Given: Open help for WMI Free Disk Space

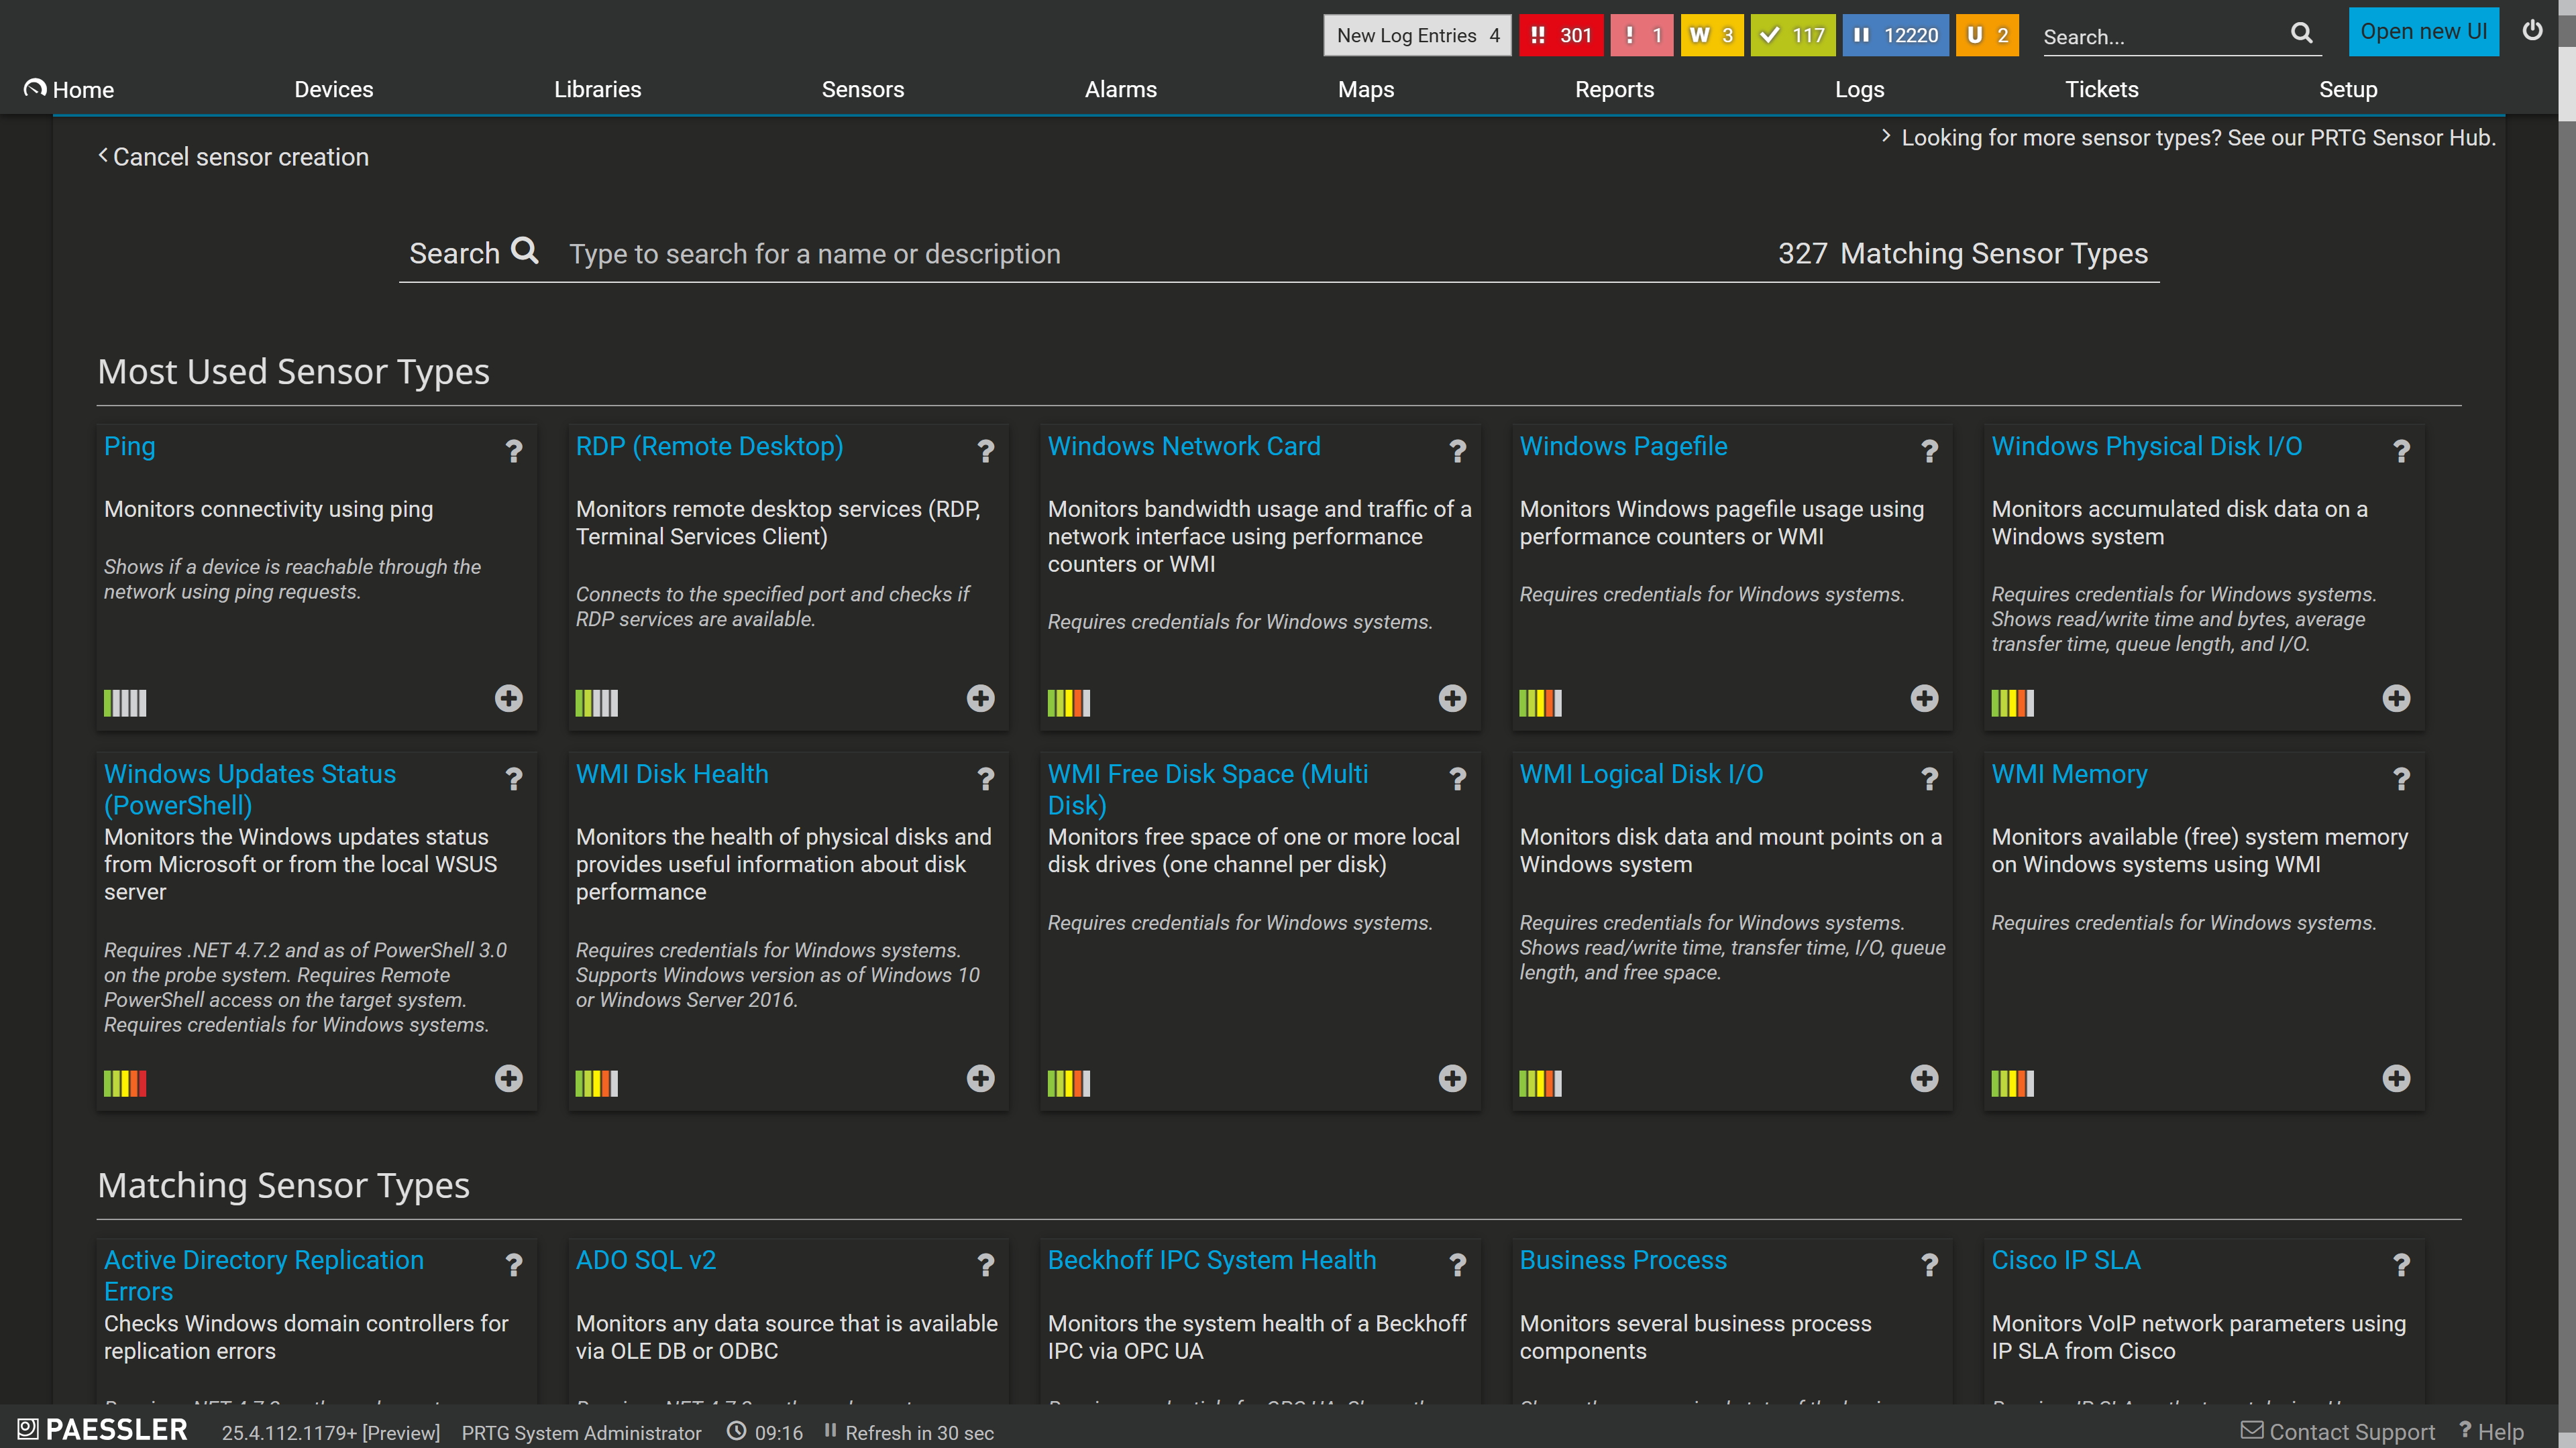Looking at the screenshot, I should pyautogui.click(x=1458, y=780).
